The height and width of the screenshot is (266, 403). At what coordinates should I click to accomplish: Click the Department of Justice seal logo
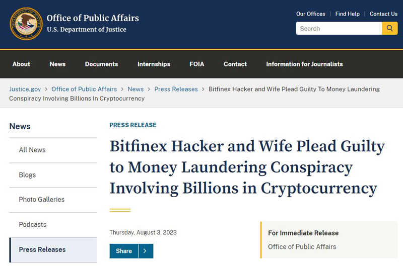26,24
